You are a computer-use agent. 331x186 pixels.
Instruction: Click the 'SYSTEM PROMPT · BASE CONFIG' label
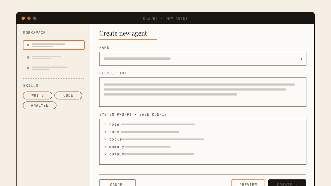(x=133, y=114)
